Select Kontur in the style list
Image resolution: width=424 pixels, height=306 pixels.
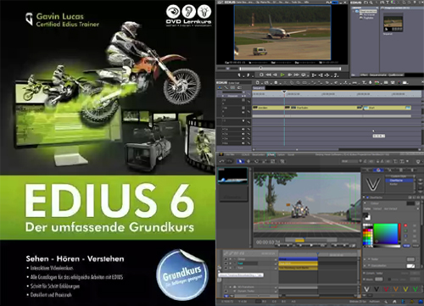(393, 184)
